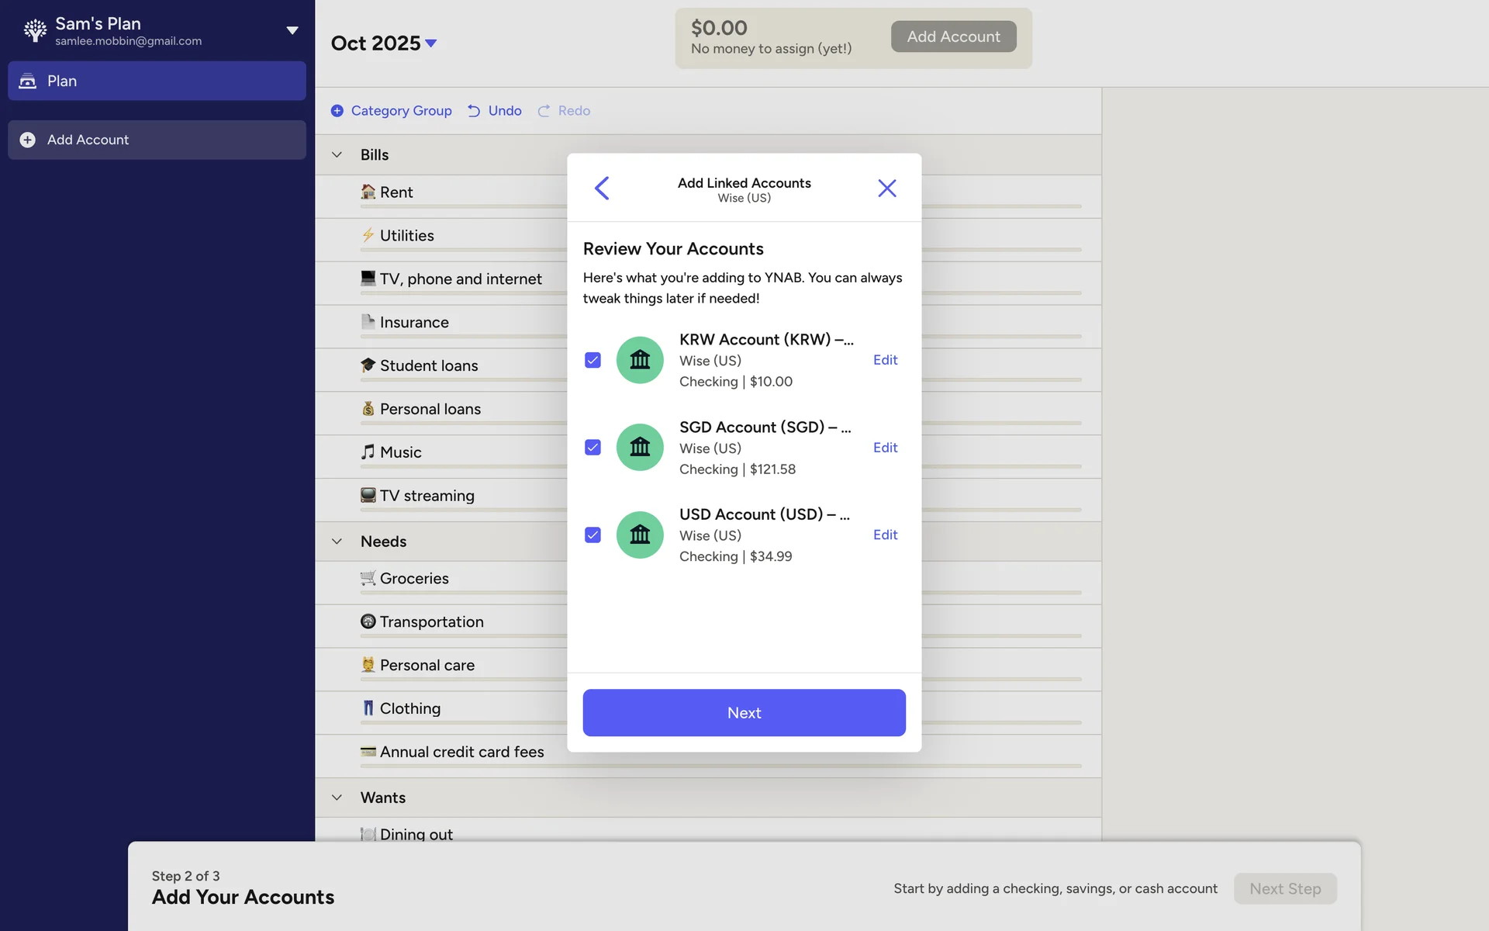Uncheck the USD Account checkbox
This screenshot has height=931, width=1489.
pos(592,535)
